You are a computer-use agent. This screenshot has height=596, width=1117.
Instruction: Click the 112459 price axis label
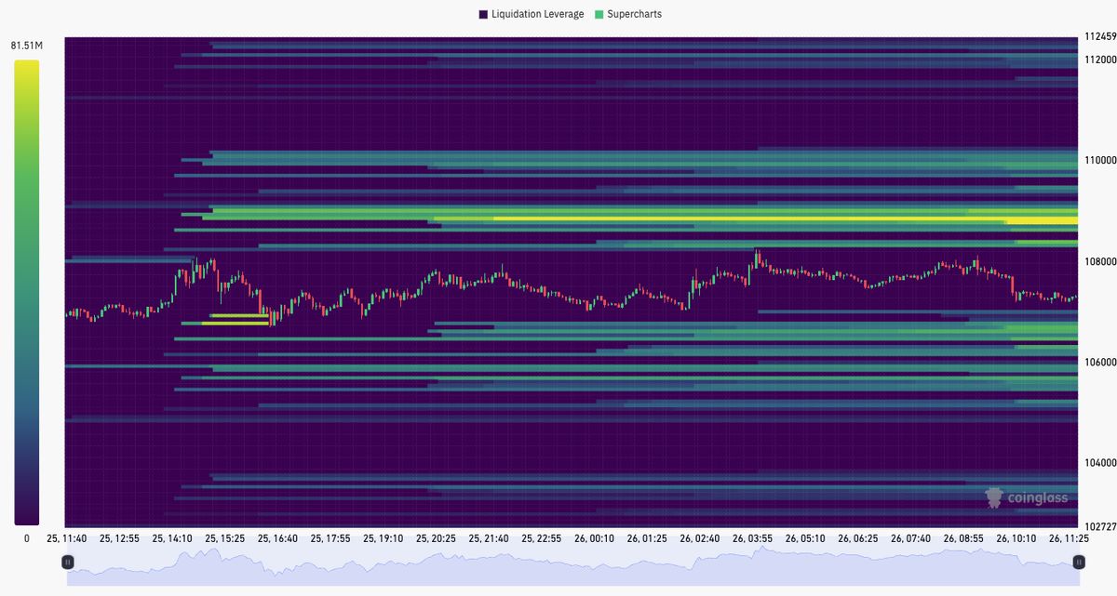(x=1099, y=37)
